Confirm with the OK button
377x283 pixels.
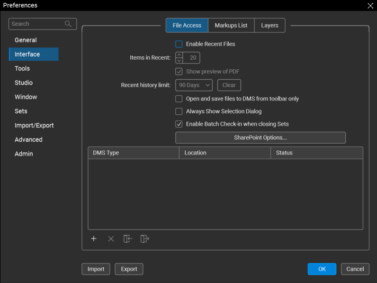point(322,269)
